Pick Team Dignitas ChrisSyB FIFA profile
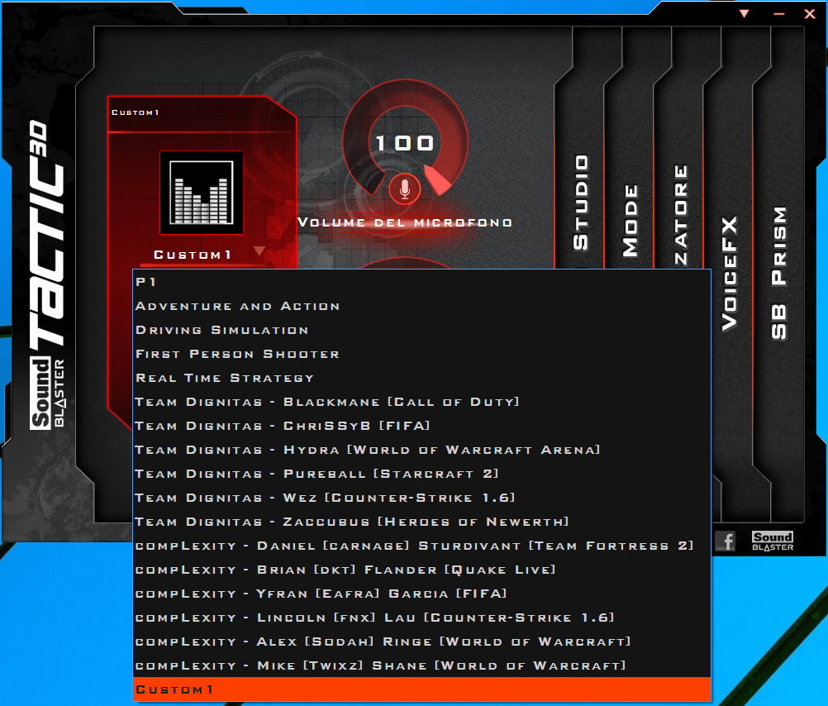The width and height of the screenshot is (828, 706). (x=421, y=426)
